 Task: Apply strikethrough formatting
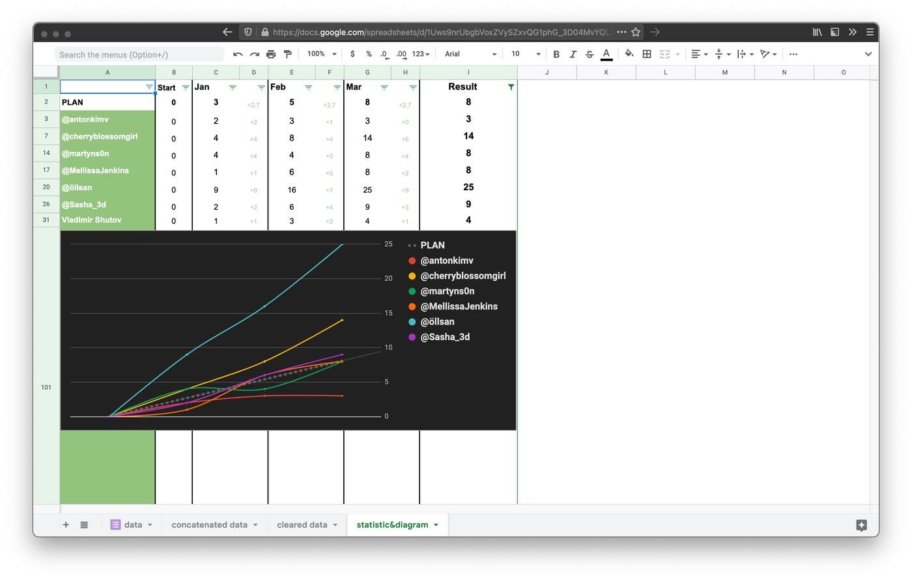[590, 54]
